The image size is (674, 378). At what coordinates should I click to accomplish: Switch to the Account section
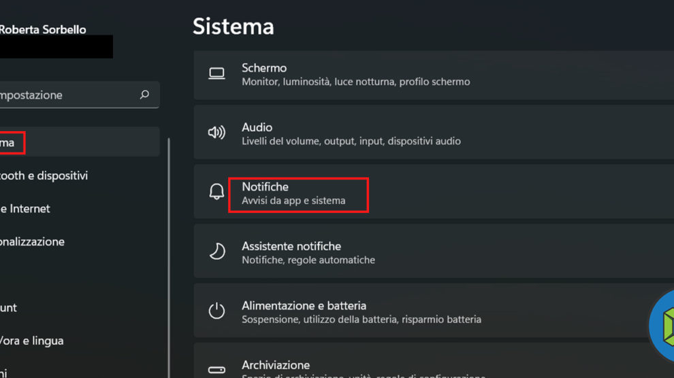pyautogui.click(x=9, y=307)
